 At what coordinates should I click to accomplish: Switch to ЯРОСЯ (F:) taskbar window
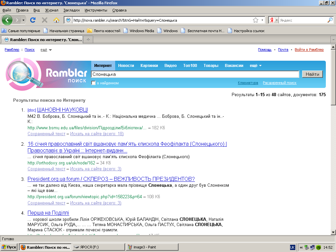(x=98, y=247)
